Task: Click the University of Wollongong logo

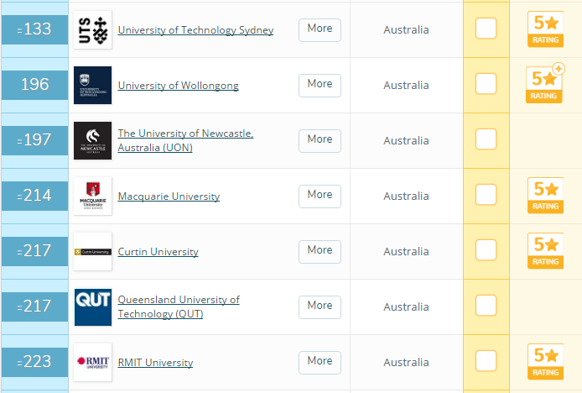Action: [92, 85]
